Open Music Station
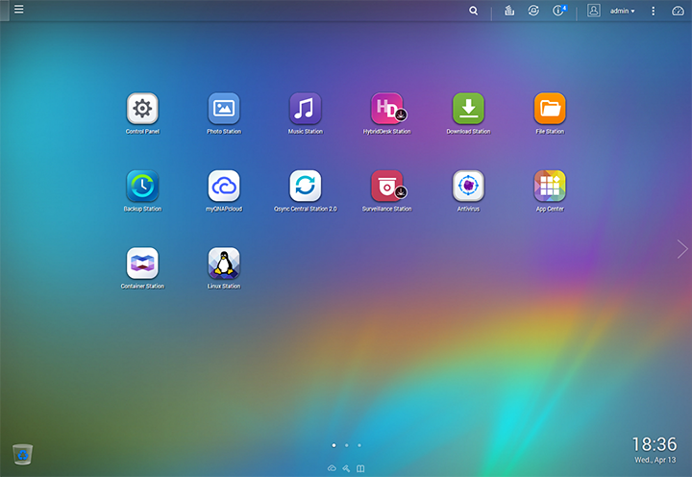Screen dimensions: 692x477 (305, 109)
